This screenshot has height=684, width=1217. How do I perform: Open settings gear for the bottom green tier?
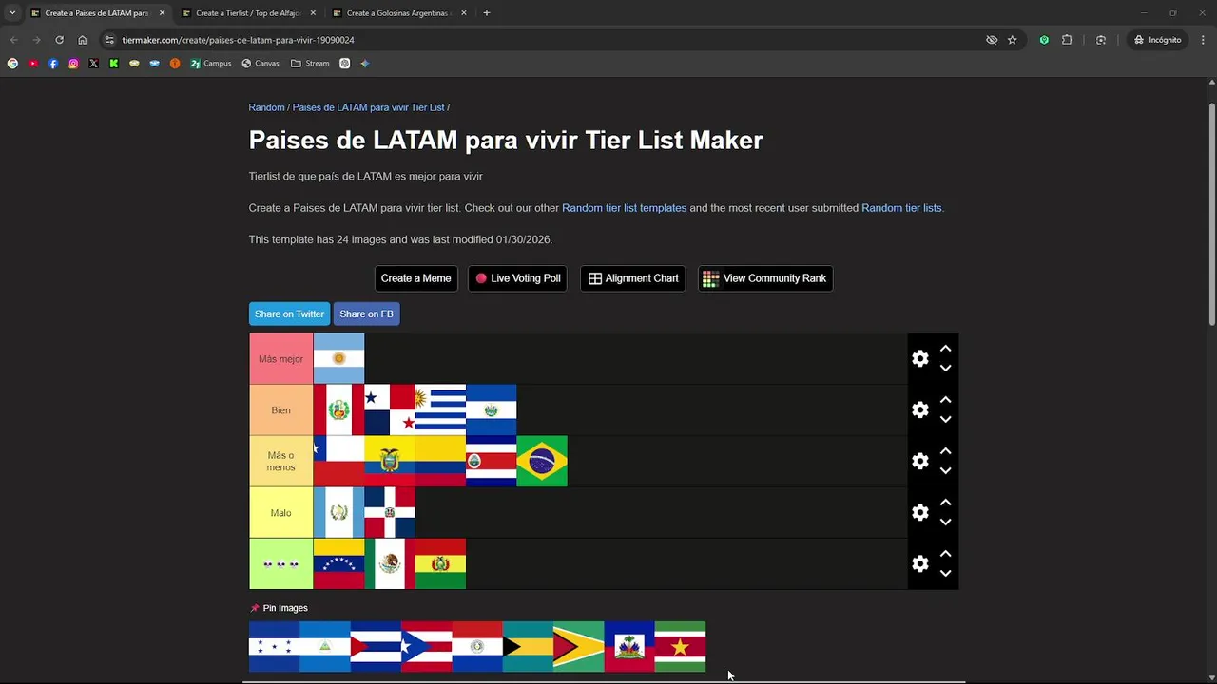coord(919,564)
